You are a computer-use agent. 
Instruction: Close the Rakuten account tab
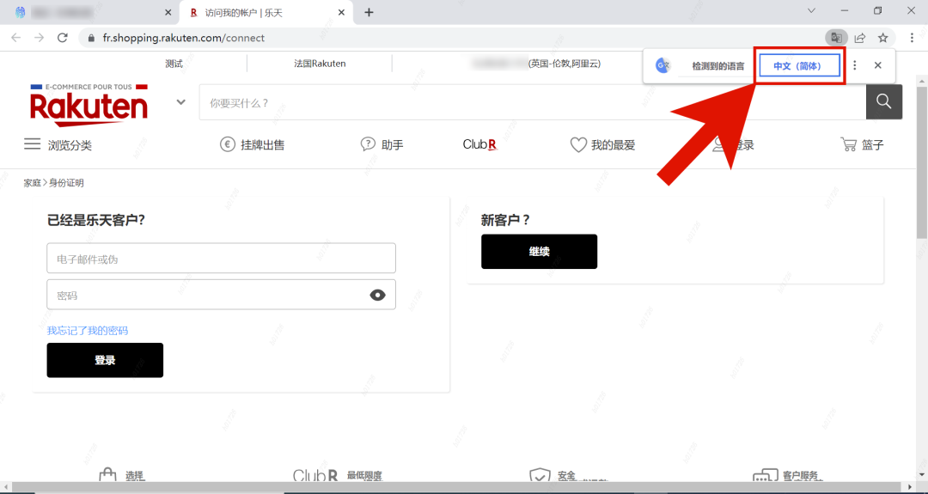pos(341,12)
